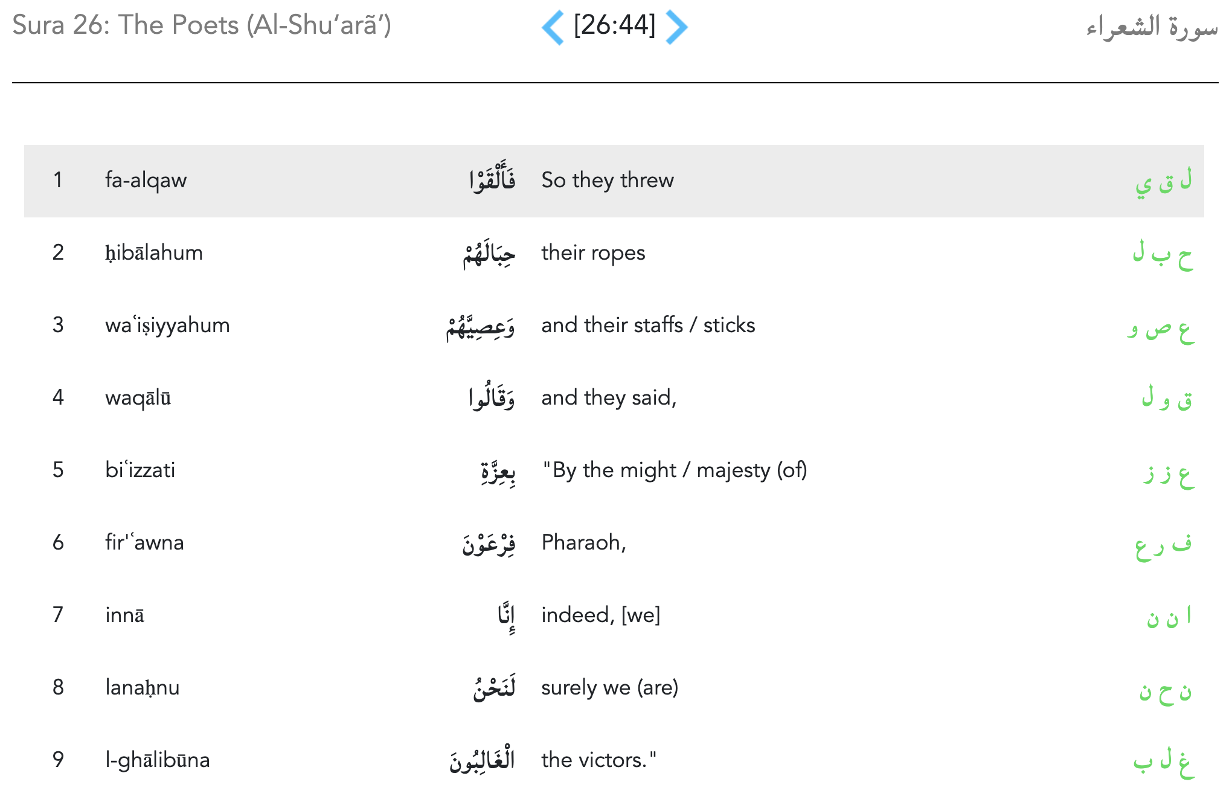
Task: Select the root ن ح ن link
Action: 1166,690
